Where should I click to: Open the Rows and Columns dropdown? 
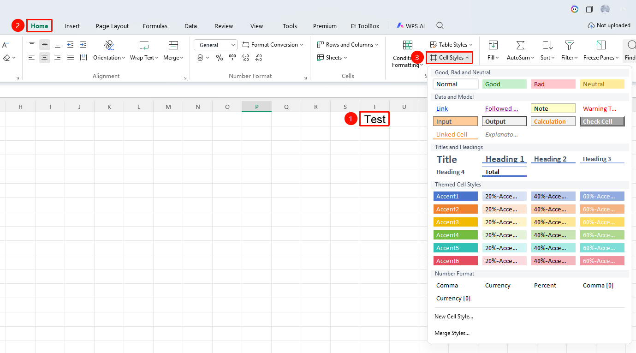tap(348, 45)
